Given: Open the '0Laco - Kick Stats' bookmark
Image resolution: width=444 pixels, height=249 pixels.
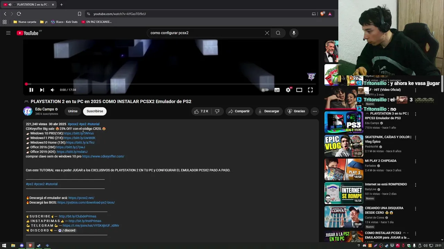Looking at the screenshot, I should 64,22.
